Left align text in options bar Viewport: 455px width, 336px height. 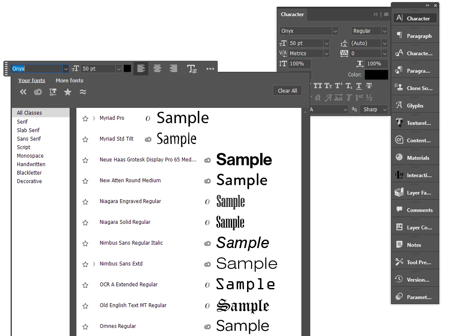pyautogui.click(x=141, y=68)
